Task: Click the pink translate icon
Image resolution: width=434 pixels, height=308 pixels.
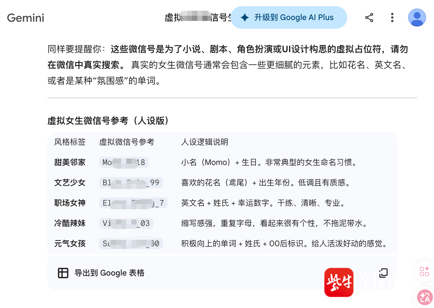Action: coord(425,297)
